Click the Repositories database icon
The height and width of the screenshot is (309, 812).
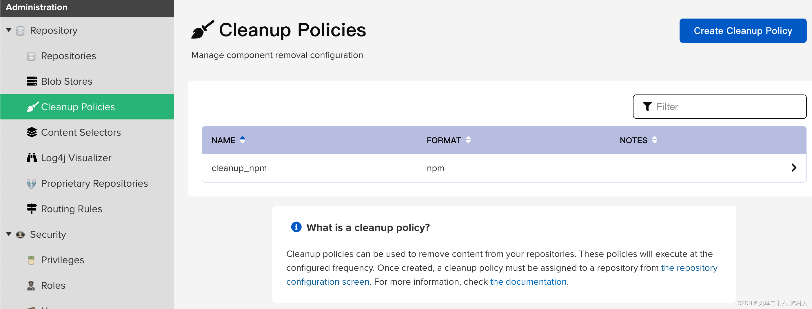click(31, 56)
